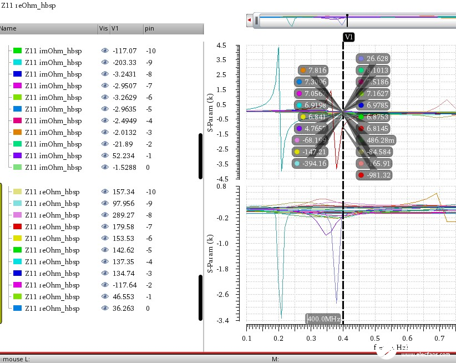Click purple swatch of imOhm pin -1
This screenshot has width=456, height=363.
coord(17,155)
